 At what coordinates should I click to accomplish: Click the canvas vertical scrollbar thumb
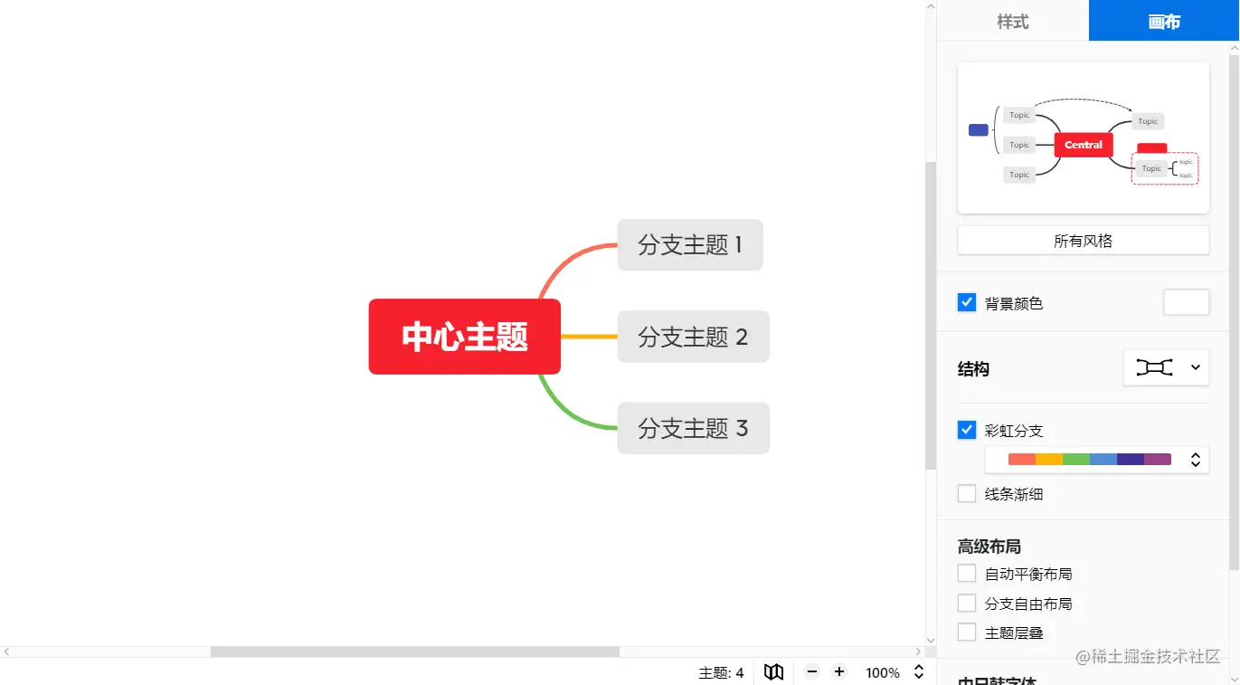(x=931, y=316)
